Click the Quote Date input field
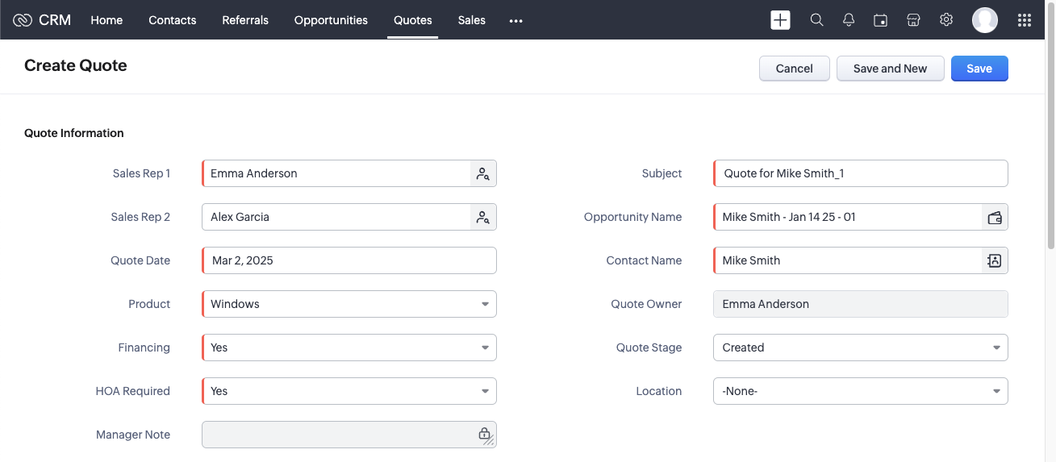The image size is (1056, 462). (349, 260)
